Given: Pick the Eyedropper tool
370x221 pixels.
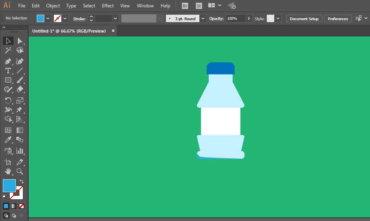Looking at the screenshot, I should coord(8,140).
